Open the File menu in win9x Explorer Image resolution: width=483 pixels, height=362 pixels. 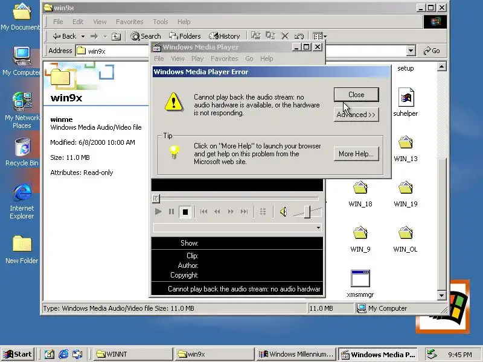point(58,22)
